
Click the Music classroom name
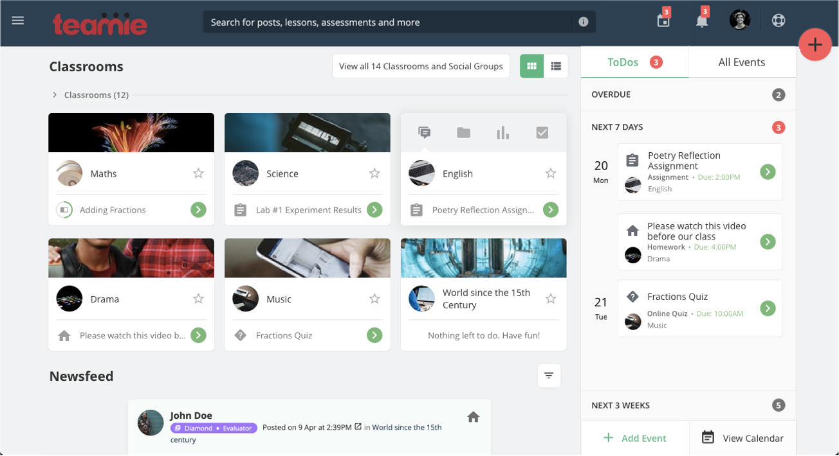click(x=279, y=299)
